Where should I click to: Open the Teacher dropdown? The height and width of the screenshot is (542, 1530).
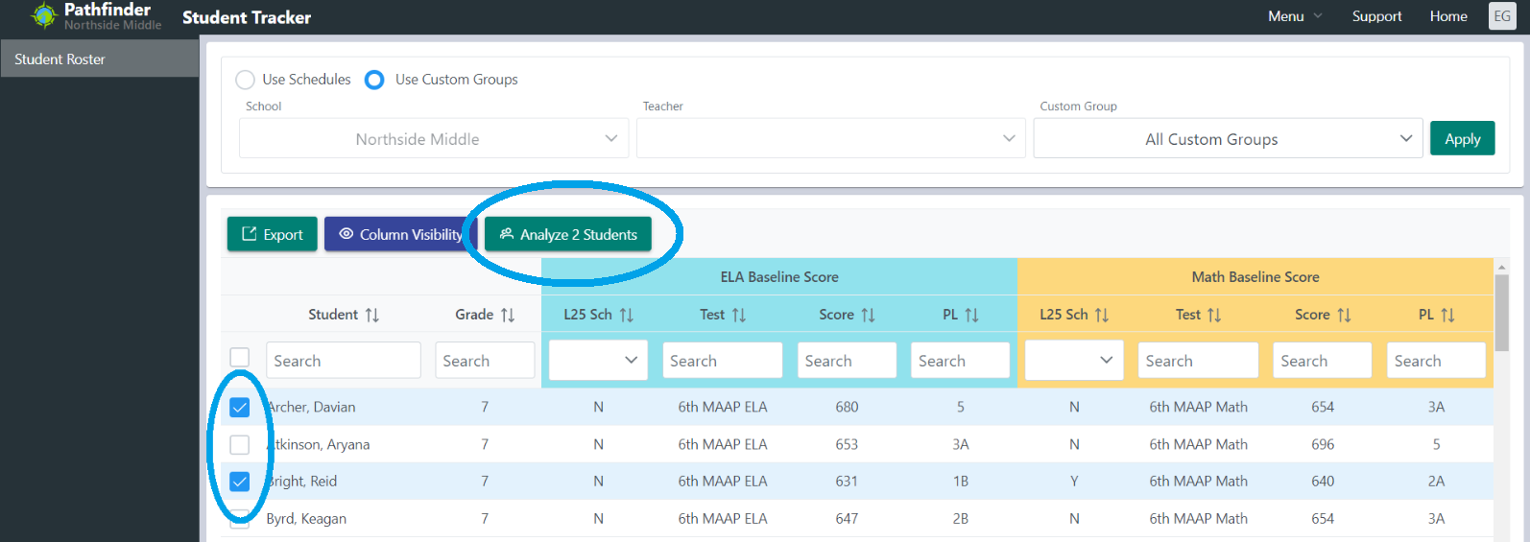tap(831, 139)
